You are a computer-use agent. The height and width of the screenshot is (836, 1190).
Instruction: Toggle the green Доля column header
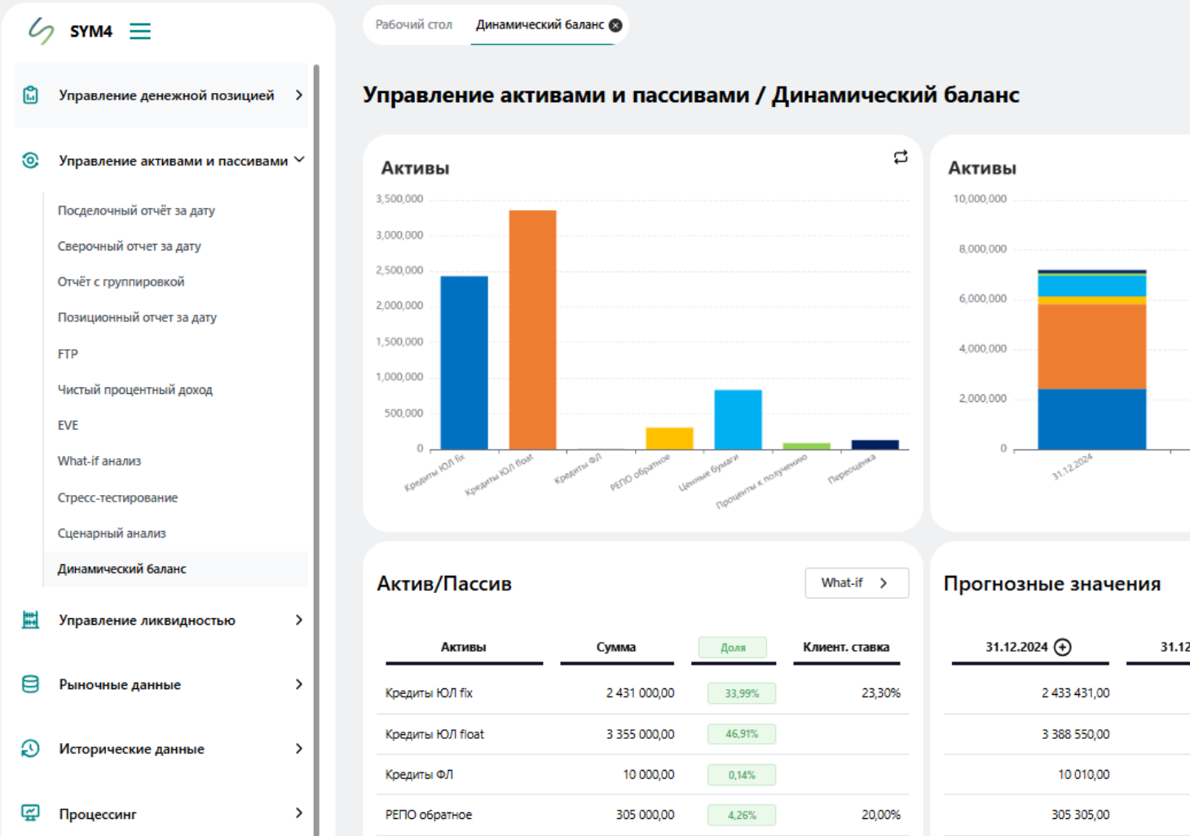[x=732, y=648]
